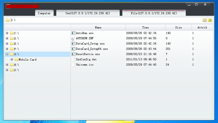218x123 pixels.
Task: Open the Cmd(127.0.0.1/172.24.230.42) tab
Action: point(88,13)
